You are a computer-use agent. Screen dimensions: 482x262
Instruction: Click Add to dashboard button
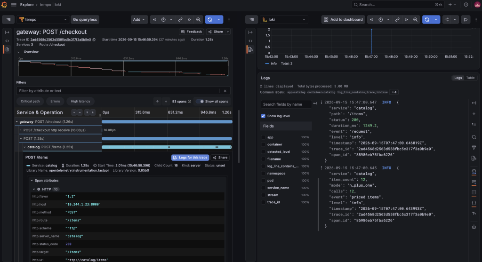pyautogui.click(x=343, y=19)
